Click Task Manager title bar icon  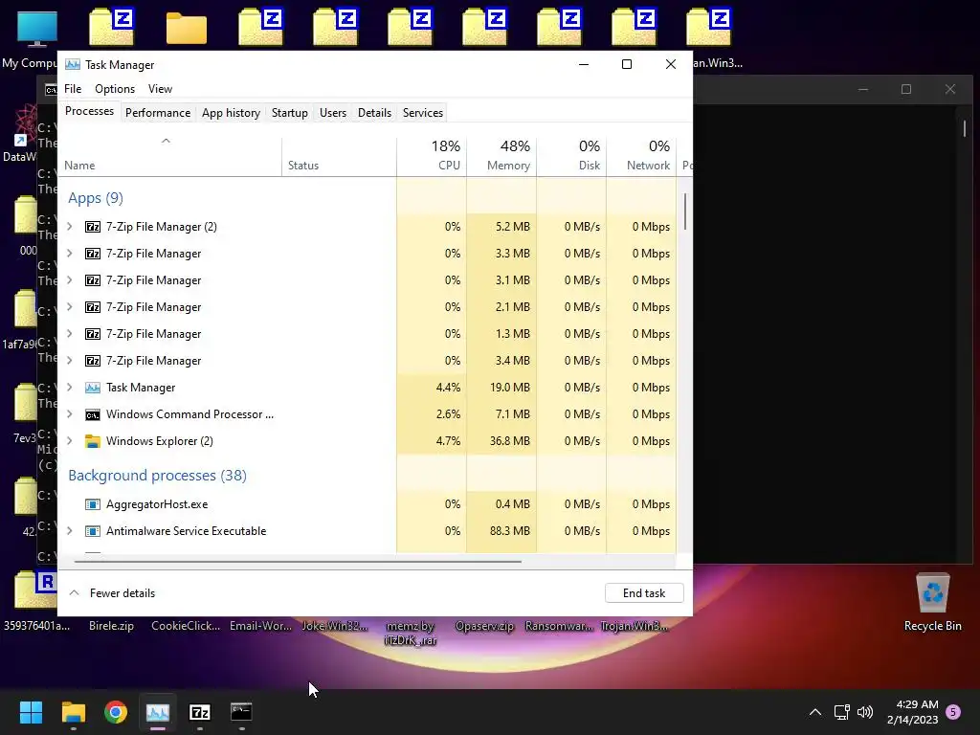(73, 64)
